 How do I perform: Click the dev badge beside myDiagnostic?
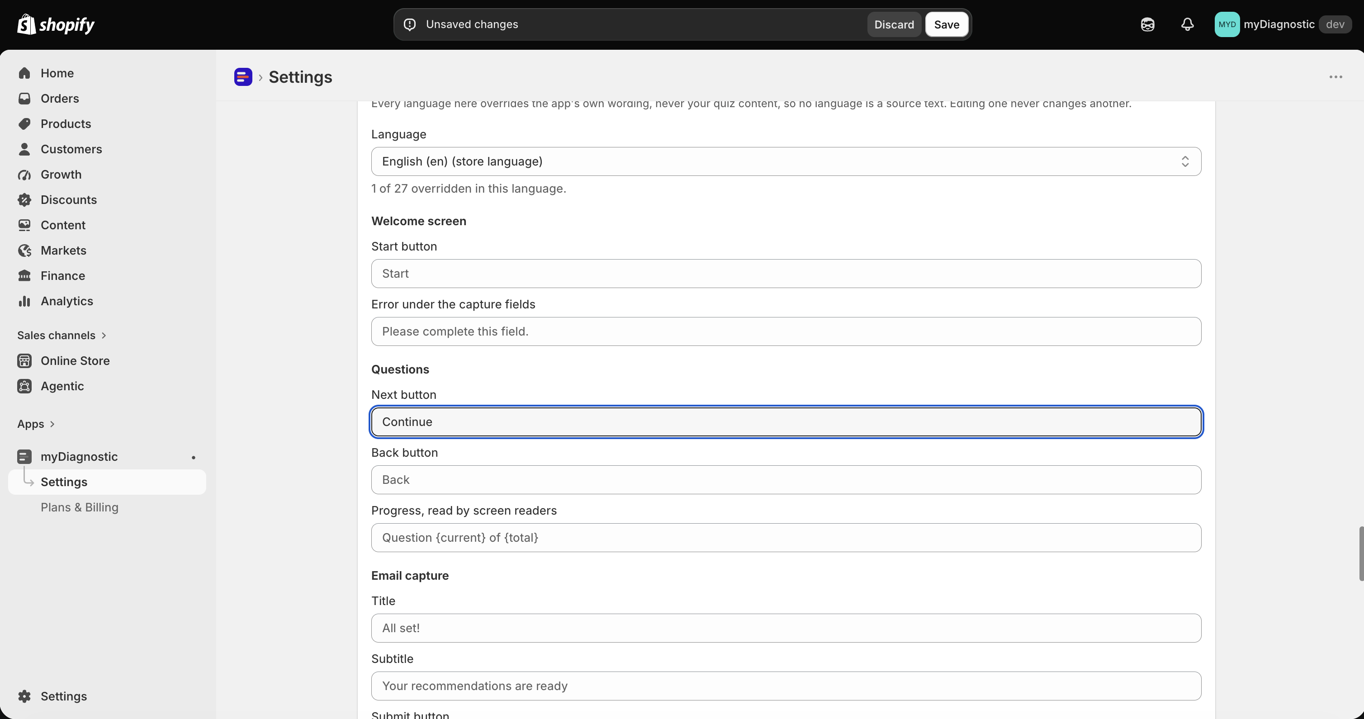1335,24
